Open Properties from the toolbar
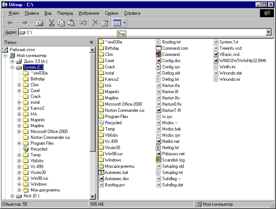 pyautogui.click(x=105, y=23)
